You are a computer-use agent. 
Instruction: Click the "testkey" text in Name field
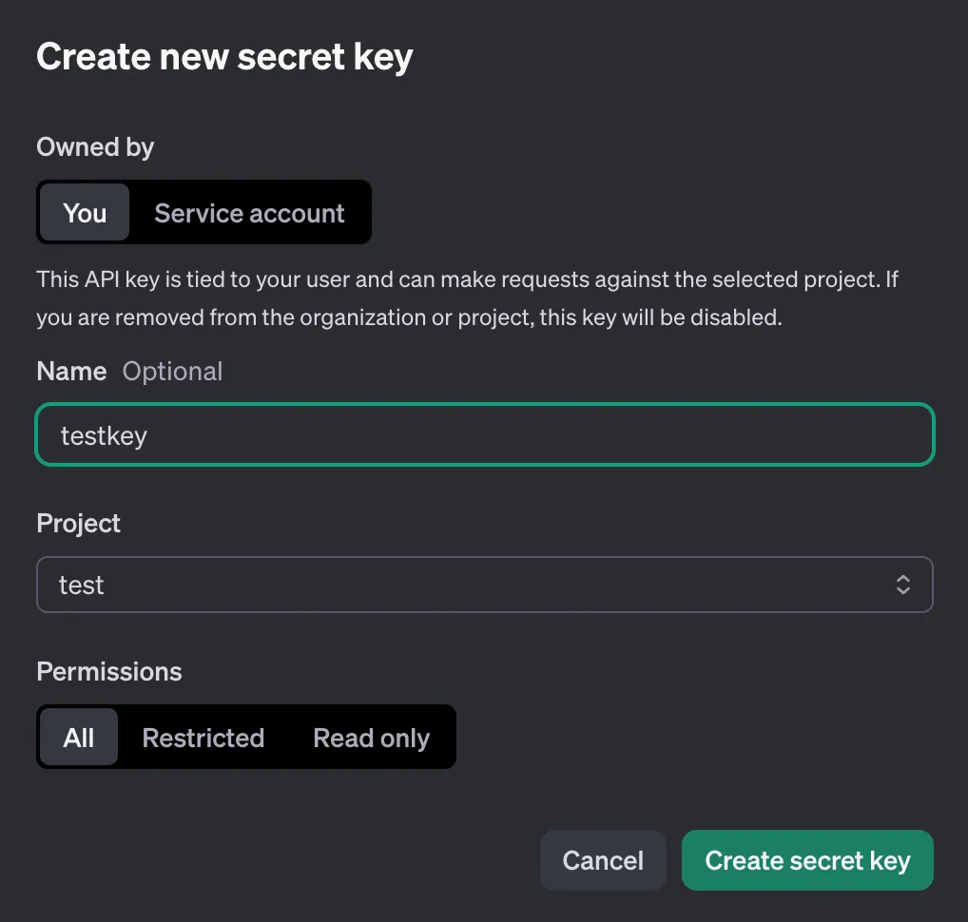(104, 435)
